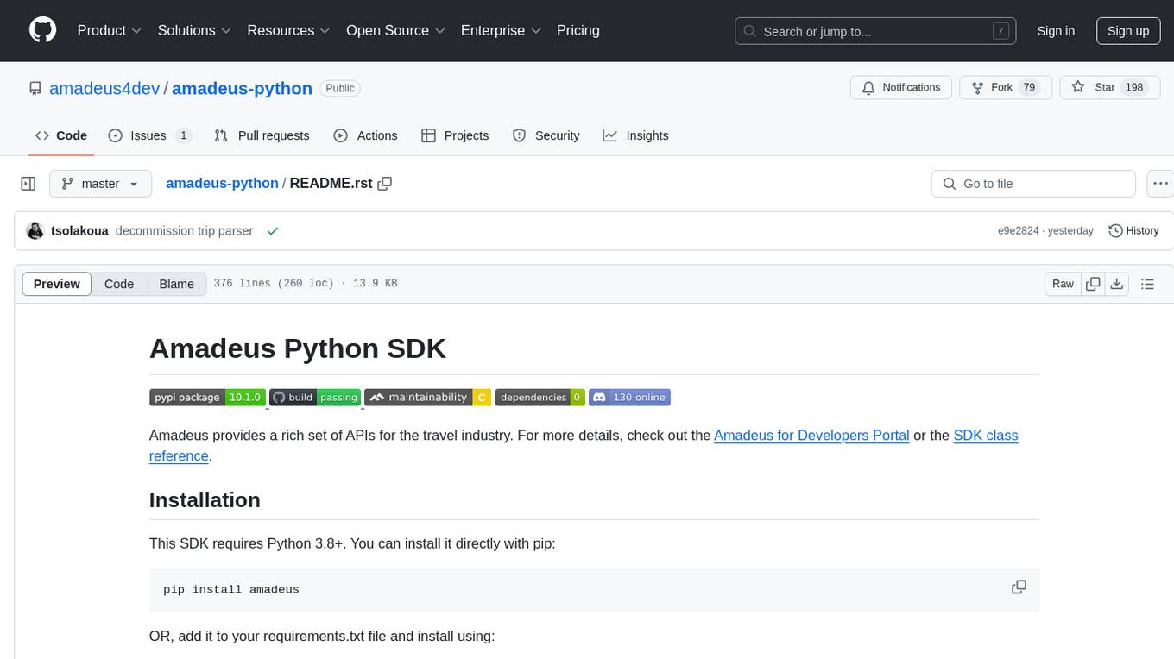This screenshot has width=1174, height=659.
Task: Open the document outline
Action: point(1147,284)
